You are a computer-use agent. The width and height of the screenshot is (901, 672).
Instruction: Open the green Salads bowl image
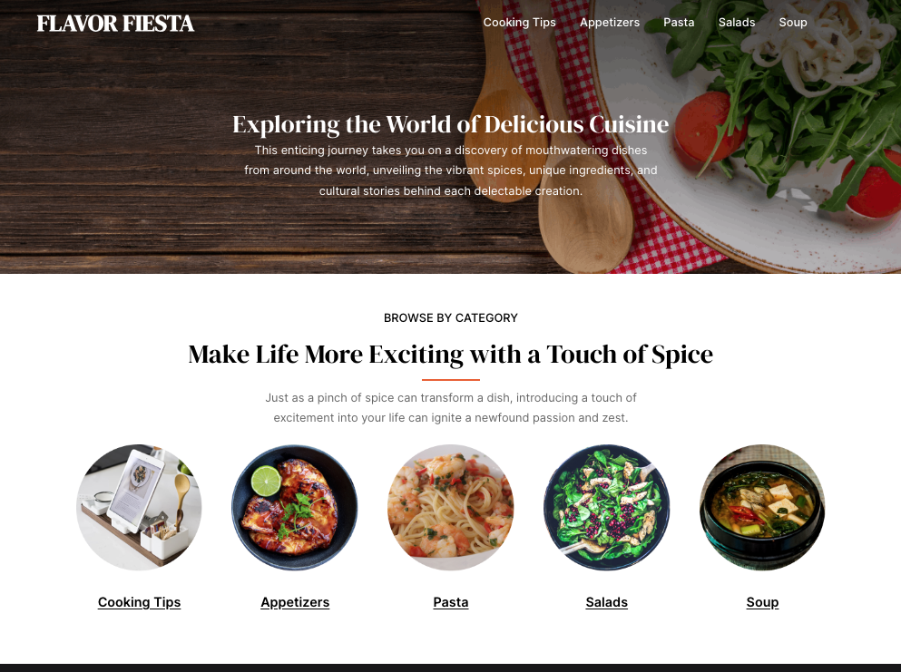606,507
